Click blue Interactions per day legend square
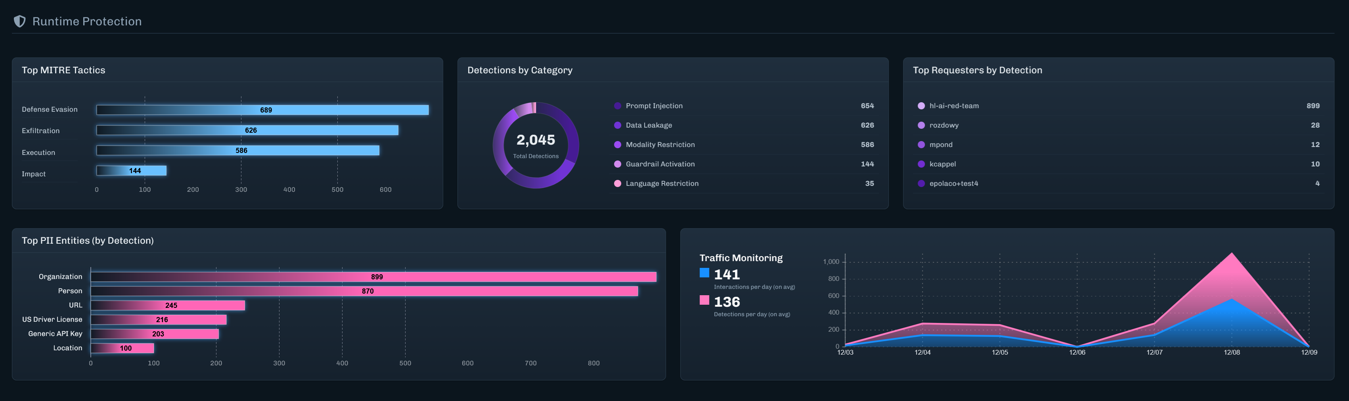Image resolution: width=1349 pixels, height=401 pixels. [704, 273]
